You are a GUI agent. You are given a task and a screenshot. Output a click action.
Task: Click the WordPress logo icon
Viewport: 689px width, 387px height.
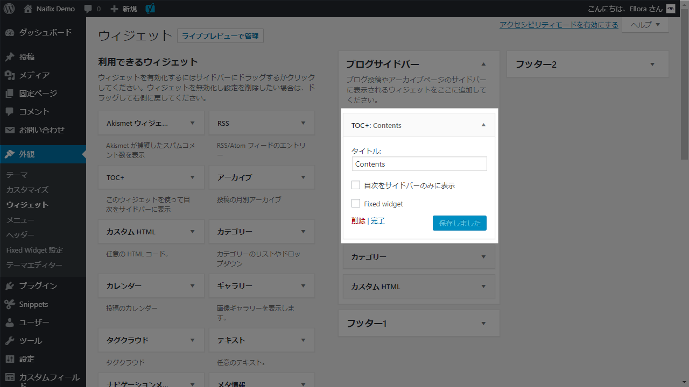9,9
